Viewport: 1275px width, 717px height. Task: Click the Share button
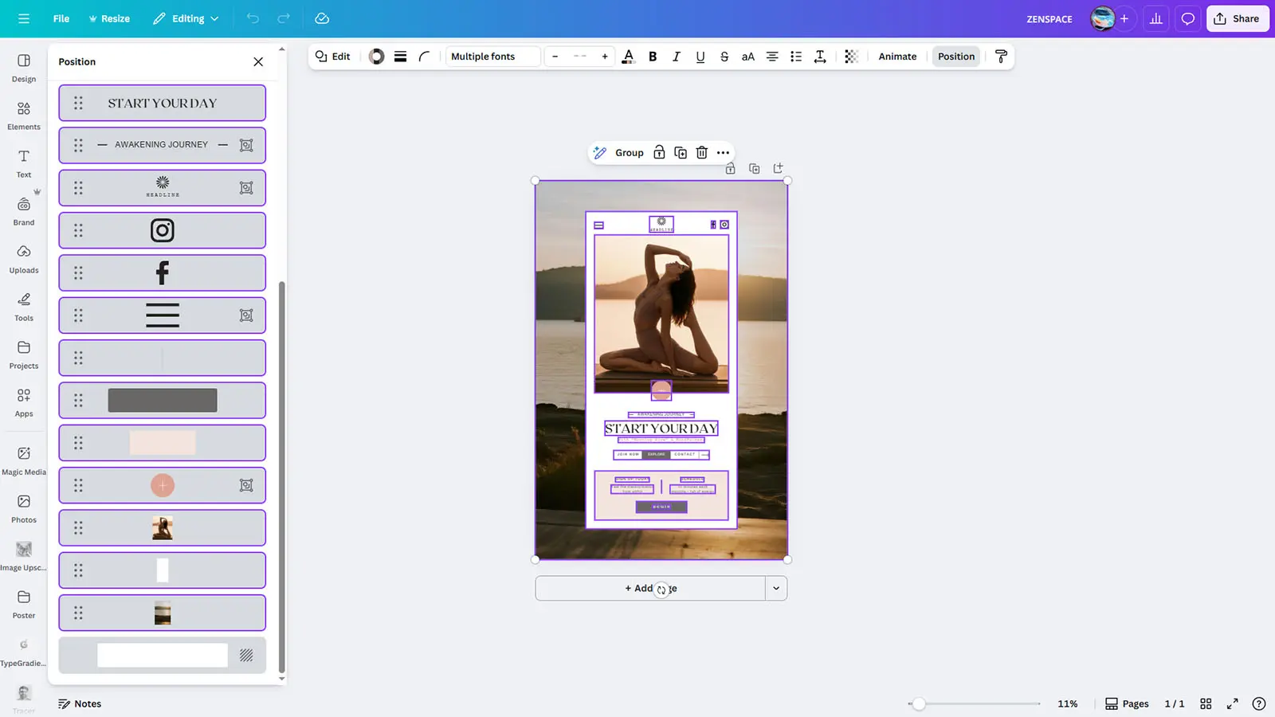[x=1237, y=19]
